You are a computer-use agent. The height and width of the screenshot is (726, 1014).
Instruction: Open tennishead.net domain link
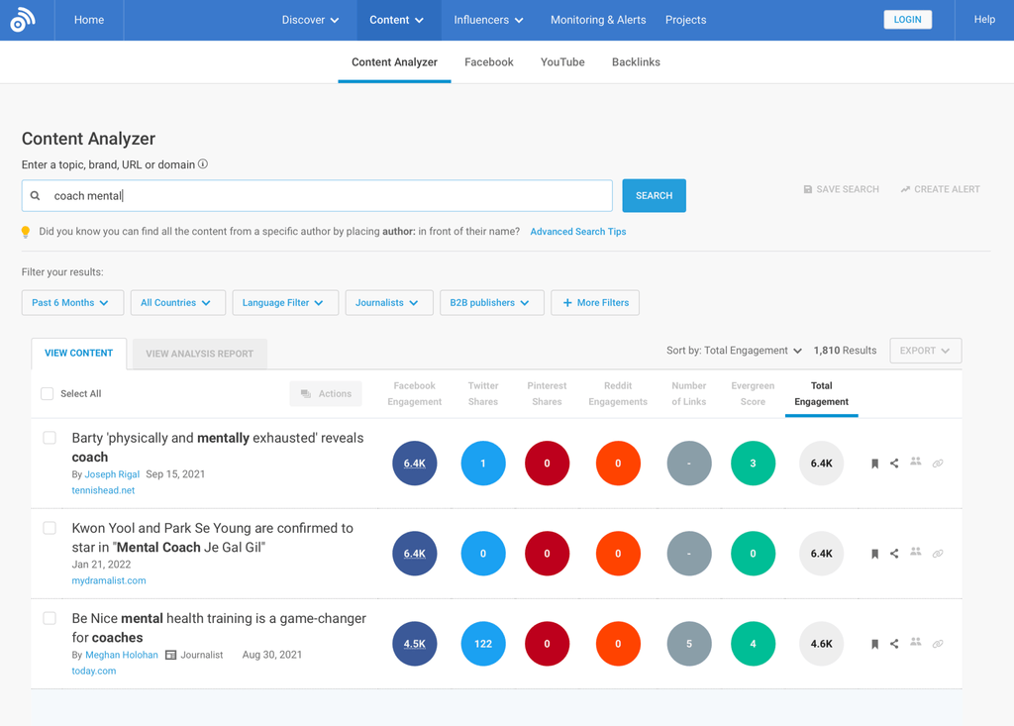tap(103, 490)
